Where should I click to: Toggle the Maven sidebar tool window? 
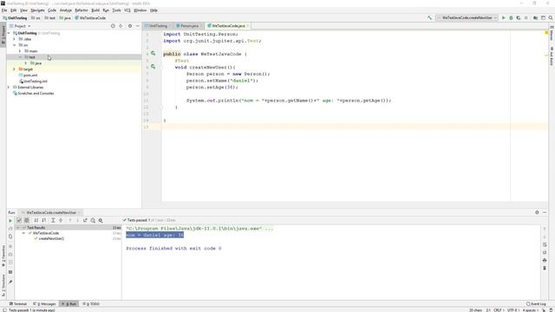click(x=552, y=33)
